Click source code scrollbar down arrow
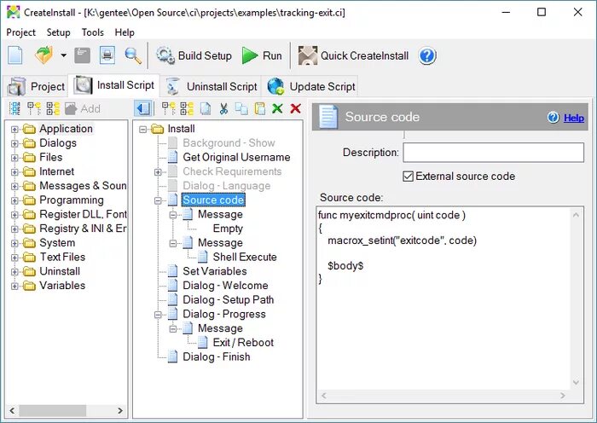 coord(576,382)
